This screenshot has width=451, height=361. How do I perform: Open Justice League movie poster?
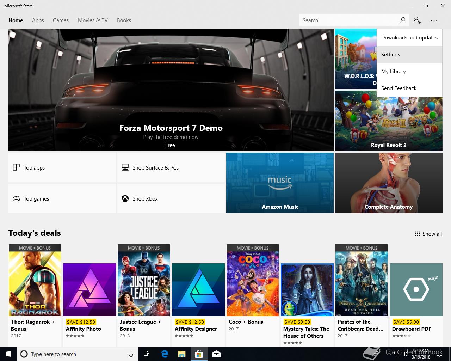point(144,280)
